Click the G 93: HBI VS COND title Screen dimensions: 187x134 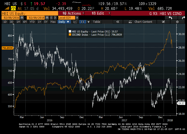[x=165, y=14]
